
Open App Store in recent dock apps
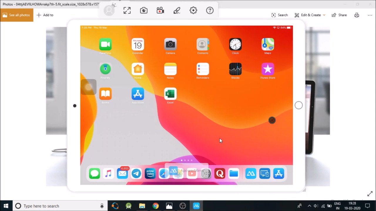point(278,173)
